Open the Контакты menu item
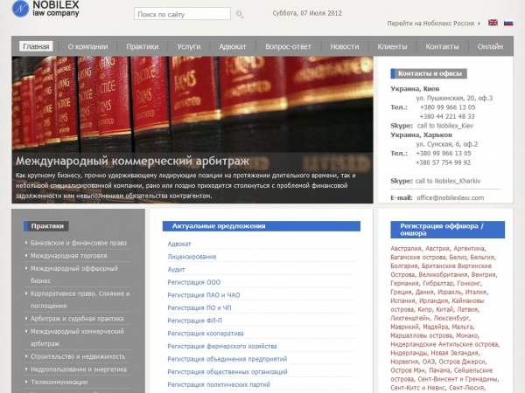525x393 pixels. 442,46
